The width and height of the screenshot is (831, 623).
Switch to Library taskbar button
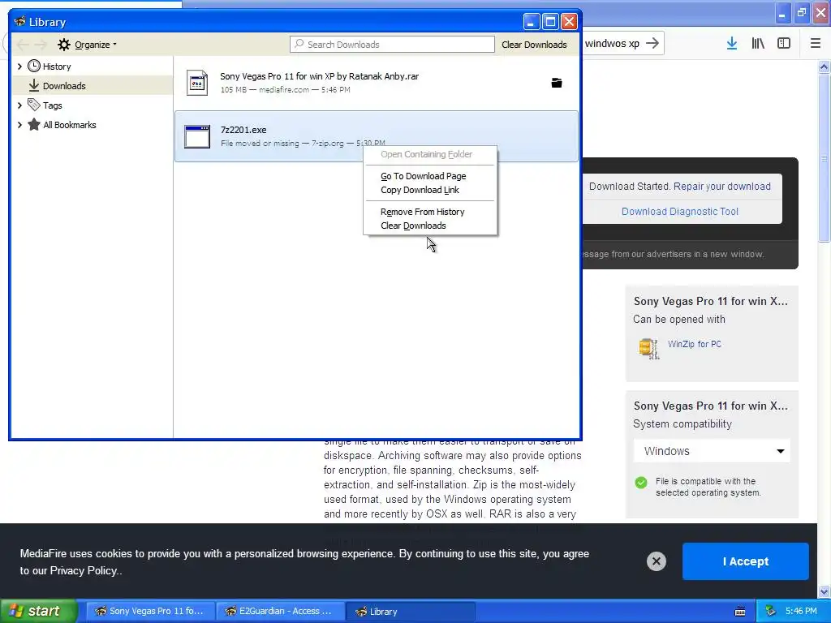coord(410,612)
